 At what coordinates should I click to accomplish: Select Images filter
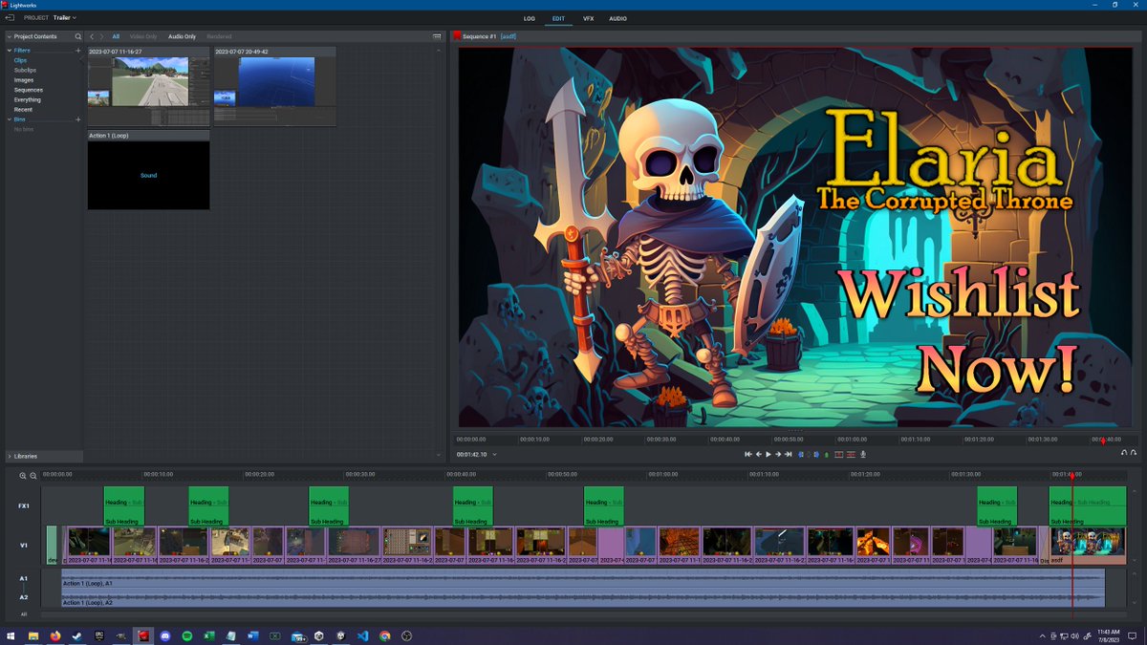[x=24, y=80]
